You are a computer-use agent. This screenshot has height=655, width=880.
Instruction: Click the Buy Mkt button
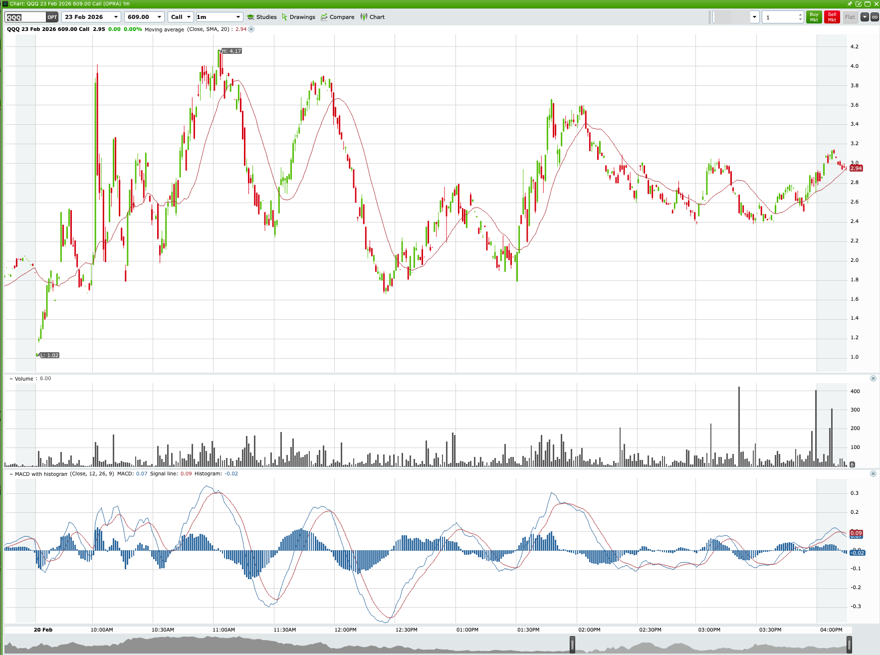pos(814,16)
